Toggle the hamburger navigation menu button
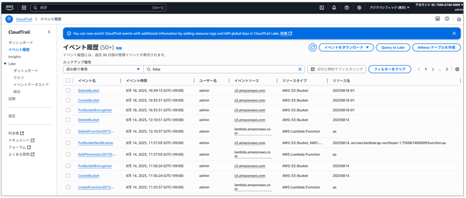The image size is (466, 198). click(x=9, y=19)
